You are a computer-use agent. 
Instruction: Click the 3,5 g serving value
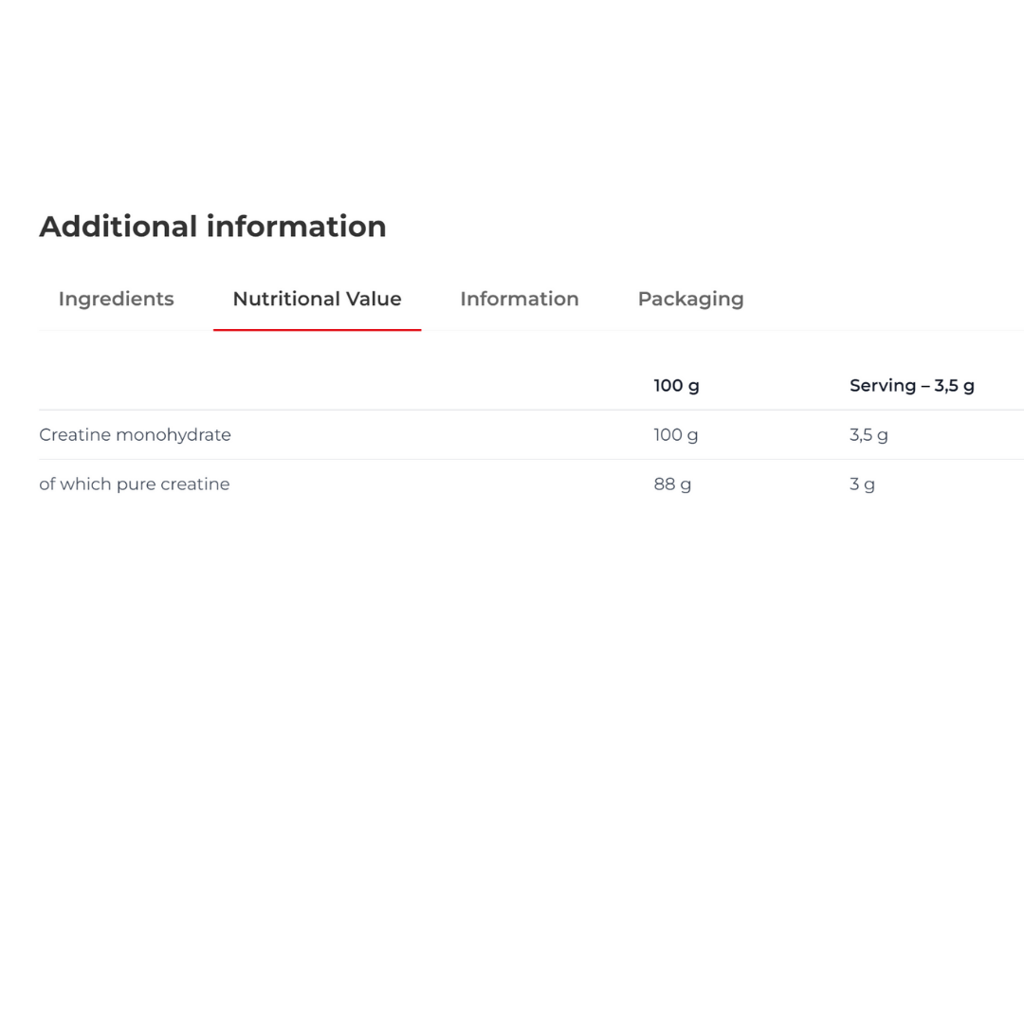coord(869,435)
